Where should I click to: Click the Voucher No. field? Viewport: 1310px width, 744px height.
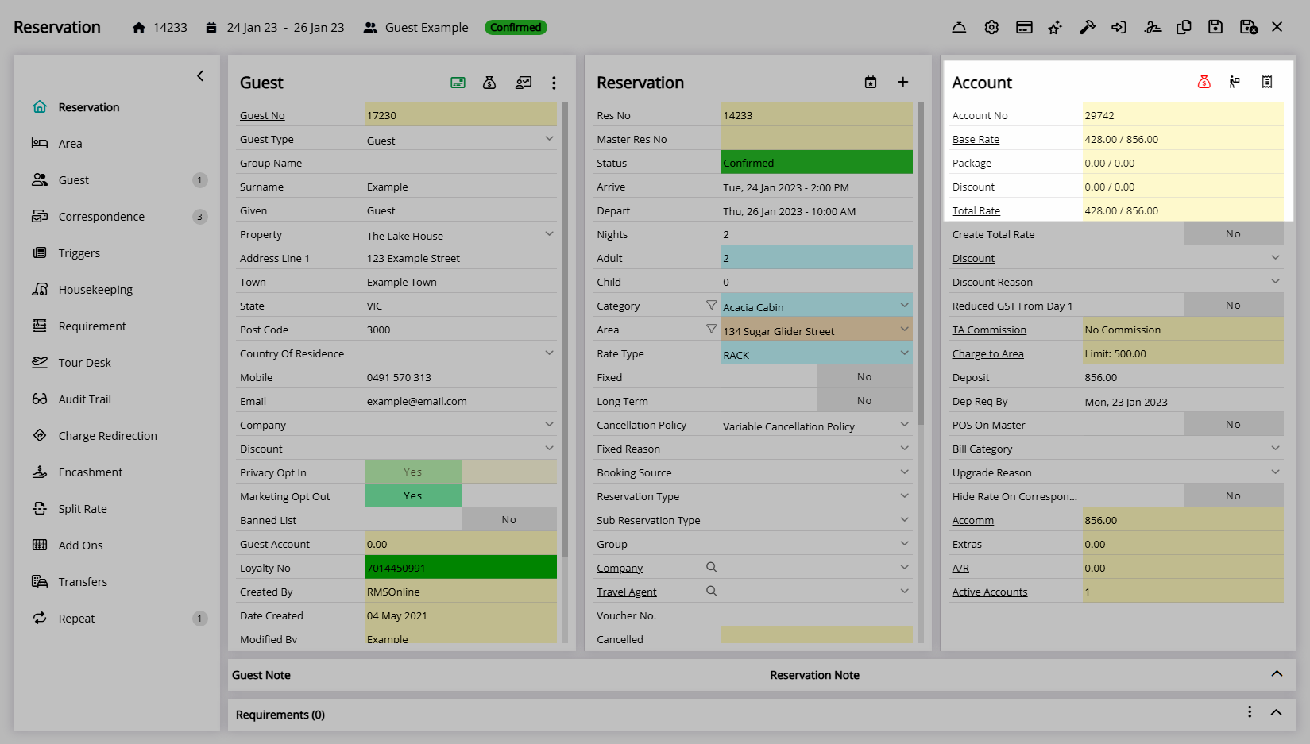pyautogui.click(x=817, y=615)
